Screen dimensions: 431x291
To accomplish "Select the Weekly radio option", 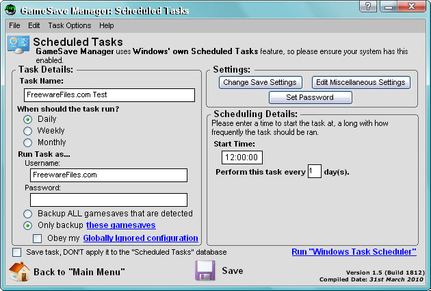I will click(x=27, y=131).
